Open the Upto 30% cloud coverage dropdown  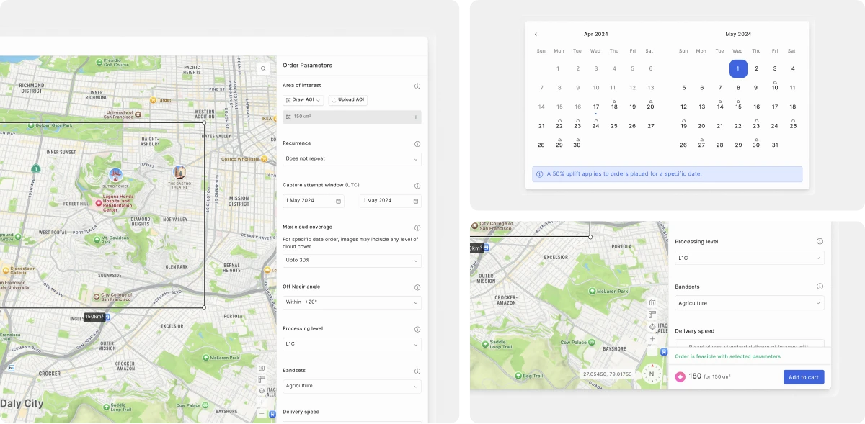[x=352, y=260]
